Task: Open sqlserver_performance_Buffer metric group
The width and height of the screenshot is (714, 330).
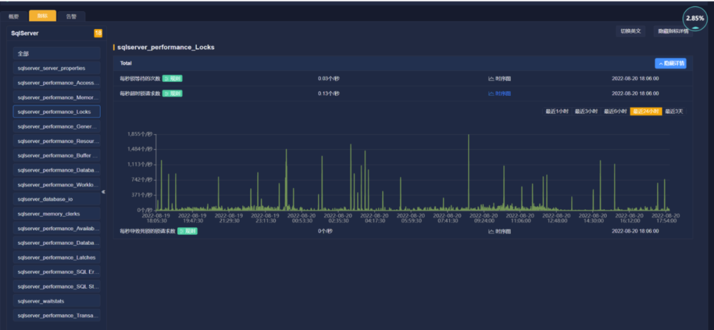Action: (56, 156)
